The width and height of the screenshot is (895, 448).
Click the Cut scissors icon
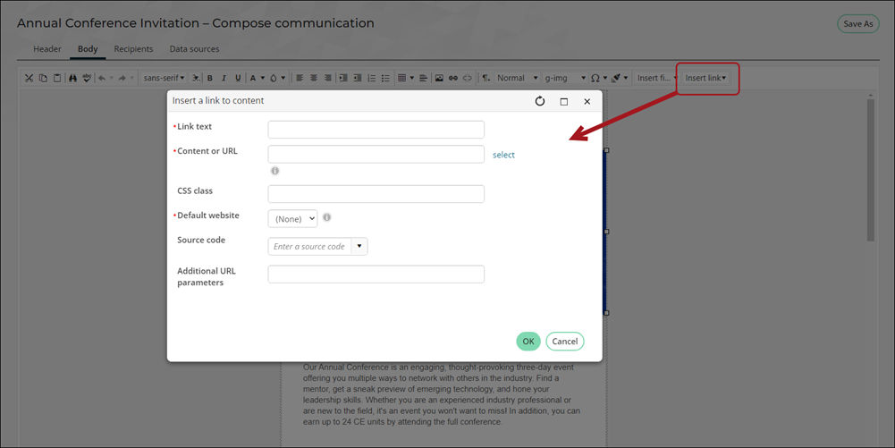pos(30,78)
